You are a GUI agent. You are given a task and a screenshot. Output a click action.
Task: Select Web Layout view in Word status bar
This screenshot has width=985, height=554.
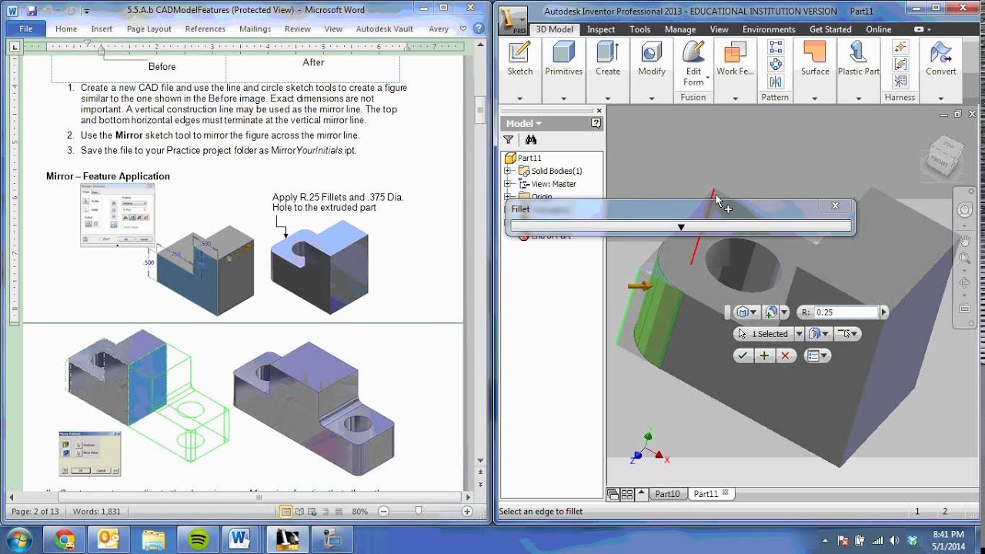click(x=312, y=512)
